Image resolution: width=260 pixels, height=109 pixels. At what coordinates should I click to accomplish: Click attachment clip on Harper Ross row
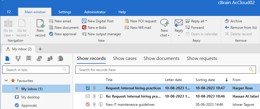coord(94,88)
